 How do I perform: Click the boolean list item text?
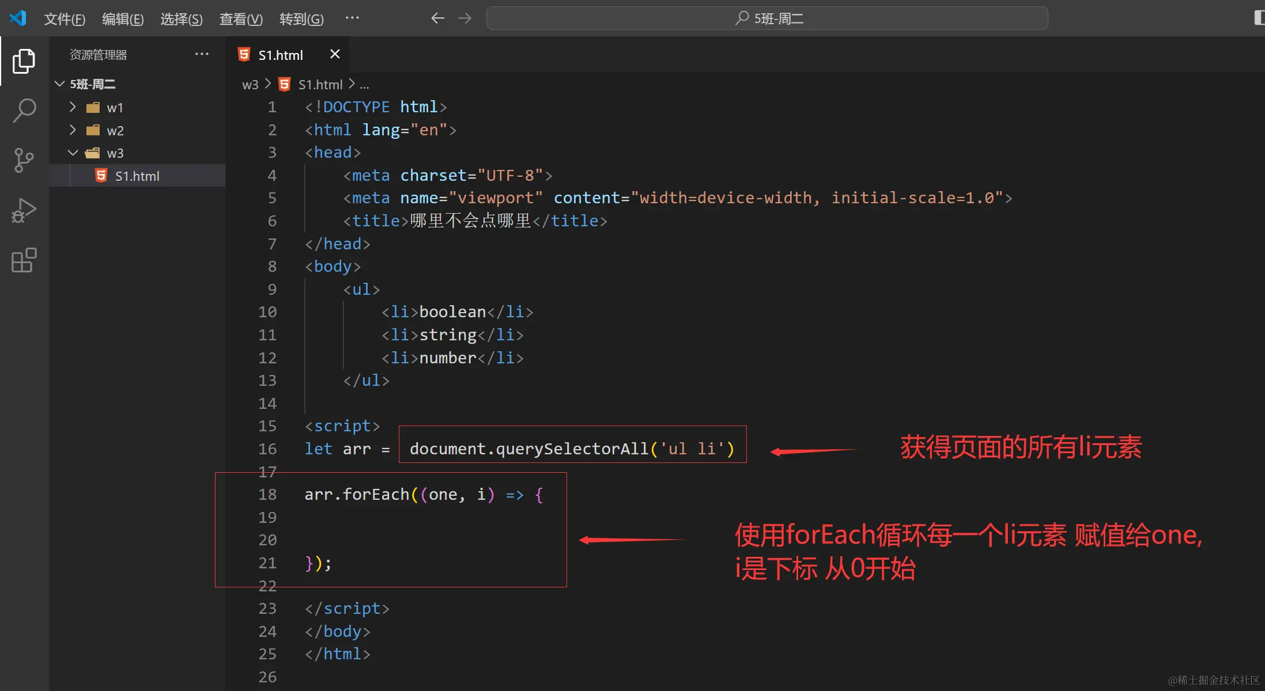[453, 312]
